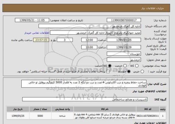The width and height of the screenshot is (175, 124).
Task: Click the remaining days field showing 3
Action: click(65, 40)
